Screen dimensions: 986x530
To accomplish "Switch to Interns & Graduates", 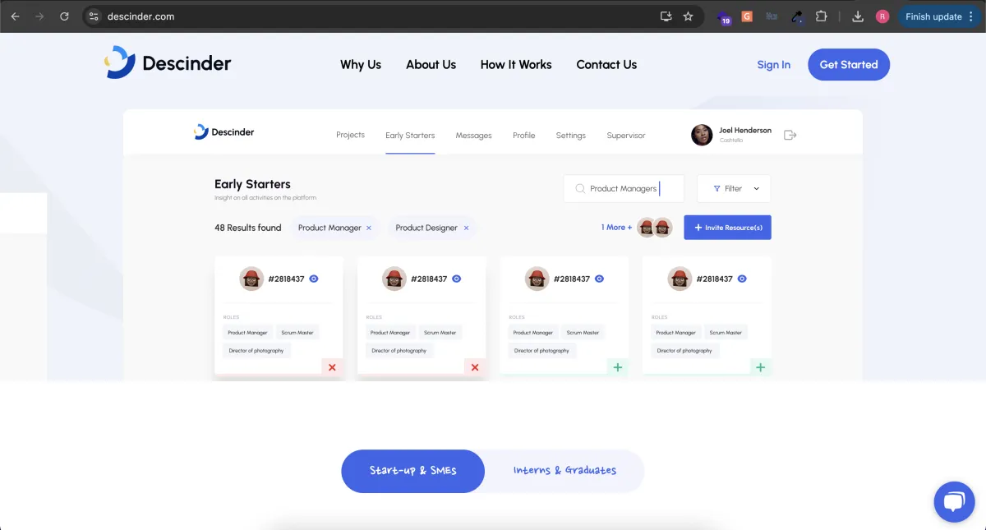I will click(x=564, y=471).
